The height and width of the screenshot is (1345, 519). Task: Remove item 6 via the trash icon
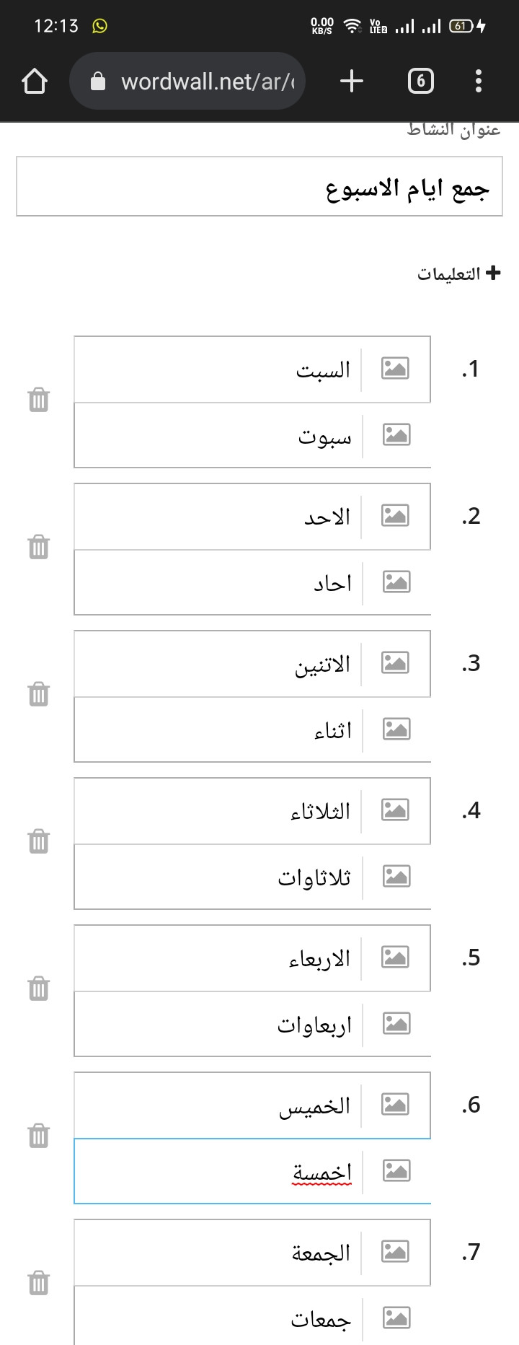tap(39, 1136)
